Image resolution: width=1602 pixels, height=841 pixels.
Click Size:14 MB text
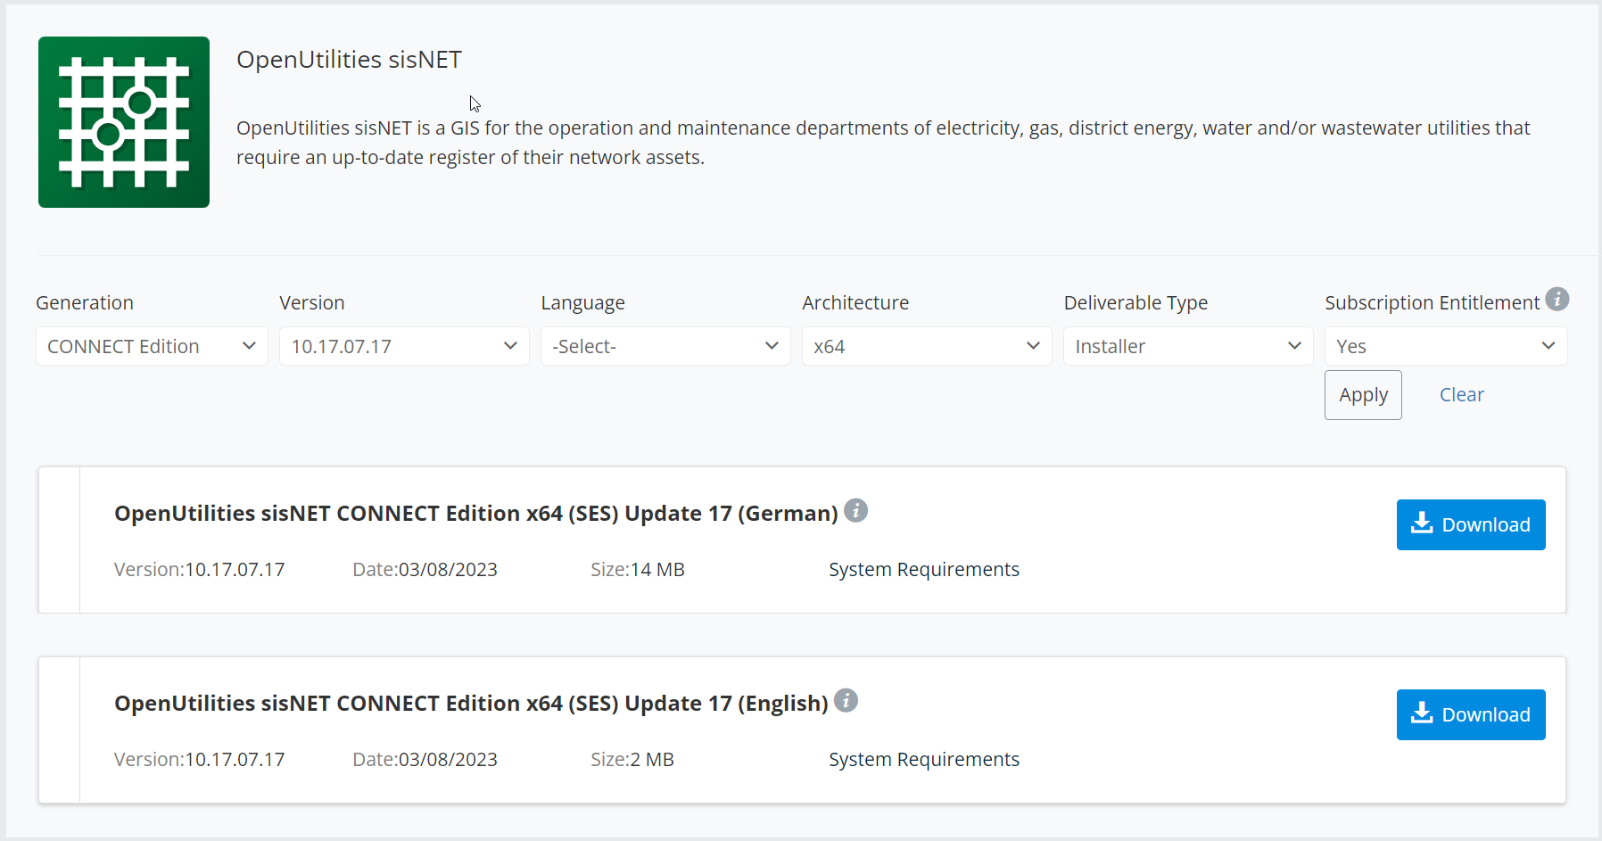pos(638,569)
